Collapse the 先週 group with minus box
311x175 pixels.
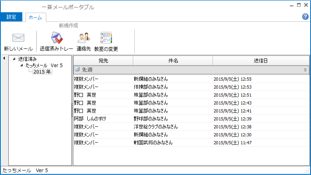[77, 69]
